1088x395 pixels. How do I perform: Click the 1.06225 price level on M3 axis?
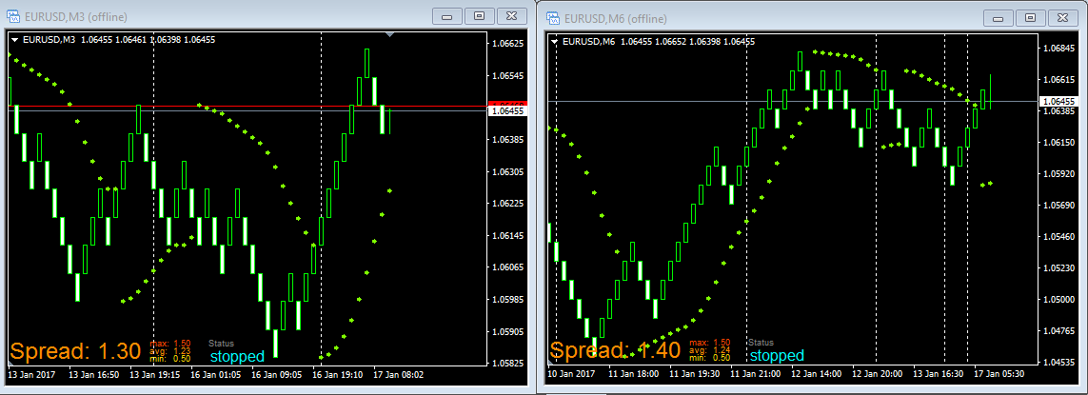(x=510, y=204)
